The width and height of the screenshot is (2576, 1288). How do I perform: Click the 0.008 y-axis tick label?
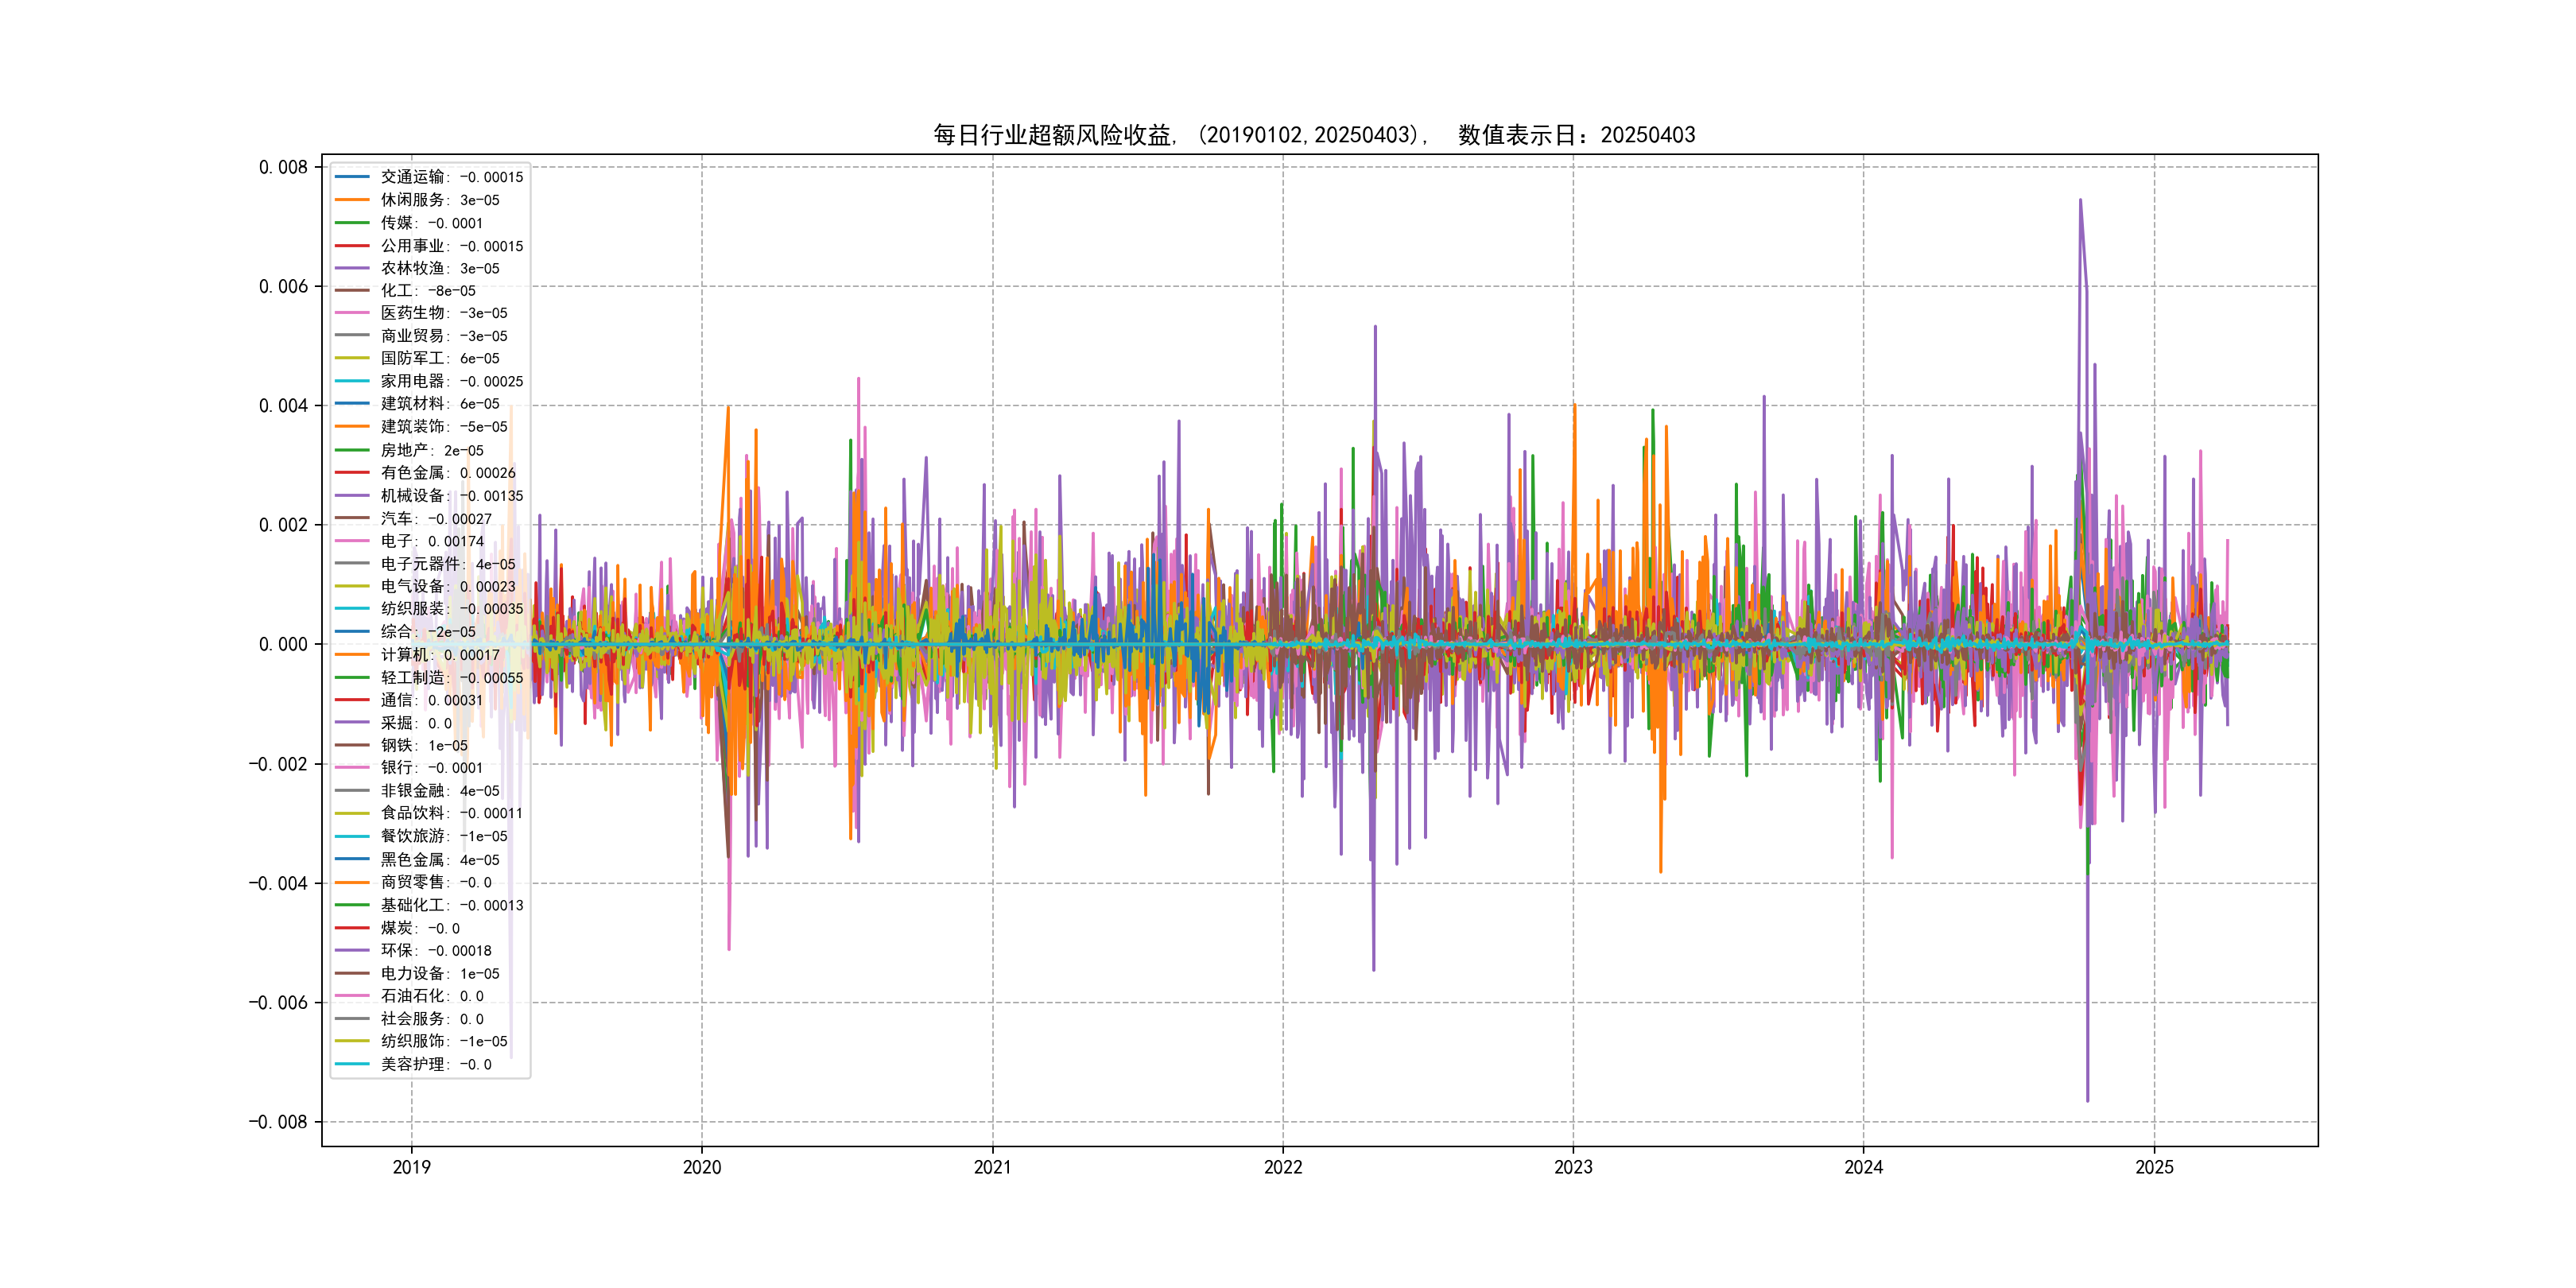283,167
